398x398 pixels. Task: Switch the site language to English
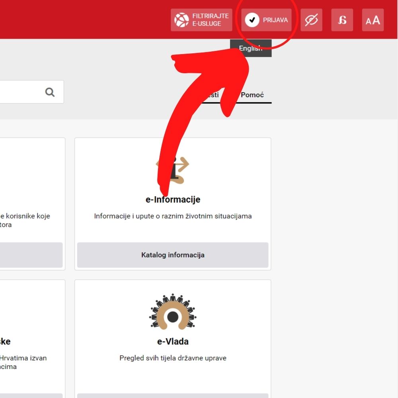pos(251,48)
